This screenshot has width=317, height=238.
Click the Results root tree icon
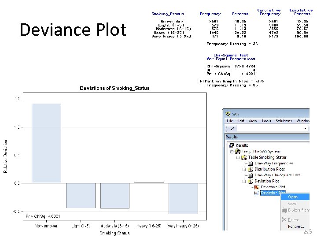(231, 145)
